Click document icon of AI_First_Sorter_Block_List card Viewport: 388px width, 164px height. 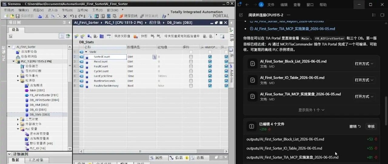tap(252, 64)
